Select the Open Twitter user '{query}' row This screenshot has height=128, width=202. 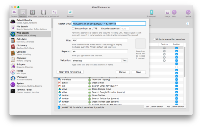point(121,102)
